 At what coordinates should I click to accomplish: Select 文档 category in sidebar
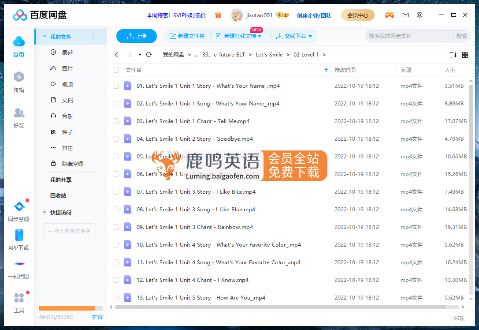click(x=67, y=100)
